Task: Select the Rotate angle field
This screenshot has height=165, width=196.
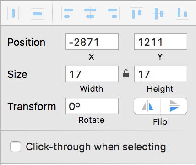Action: click(x=92, y=106)
